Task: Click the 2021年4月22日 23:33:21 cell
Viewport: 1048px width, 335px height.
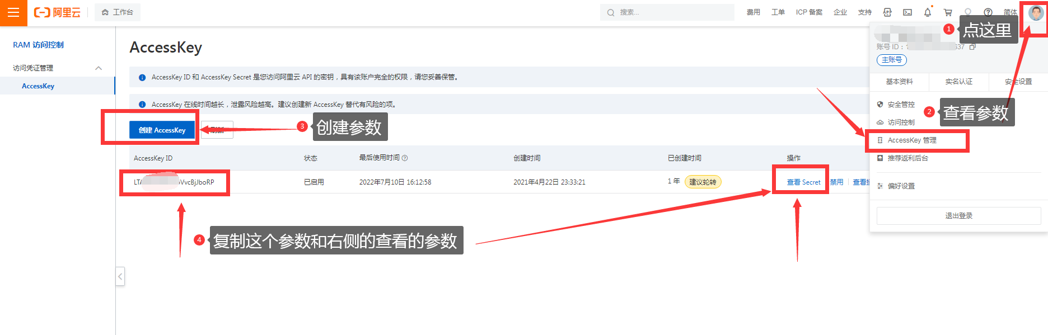Action: [x=549, y=182]
